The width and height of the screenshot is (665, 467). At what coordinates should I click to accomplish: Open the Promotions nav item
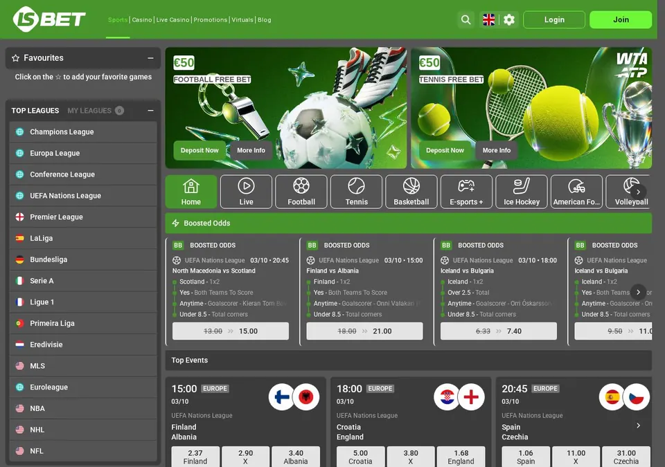click(211, 20)
